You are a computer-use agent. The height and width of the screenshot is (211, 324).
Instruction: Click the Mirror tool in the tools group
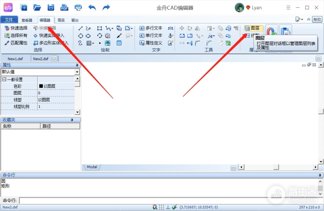(x=197, y=28)
